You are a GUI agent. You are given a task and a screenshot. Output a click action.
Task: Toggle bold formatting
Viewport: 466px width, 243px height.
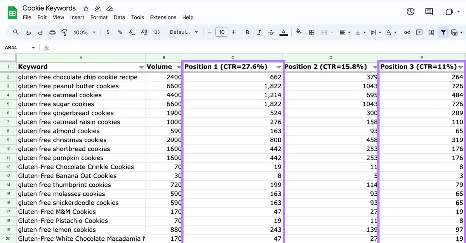tap(247, 33)
